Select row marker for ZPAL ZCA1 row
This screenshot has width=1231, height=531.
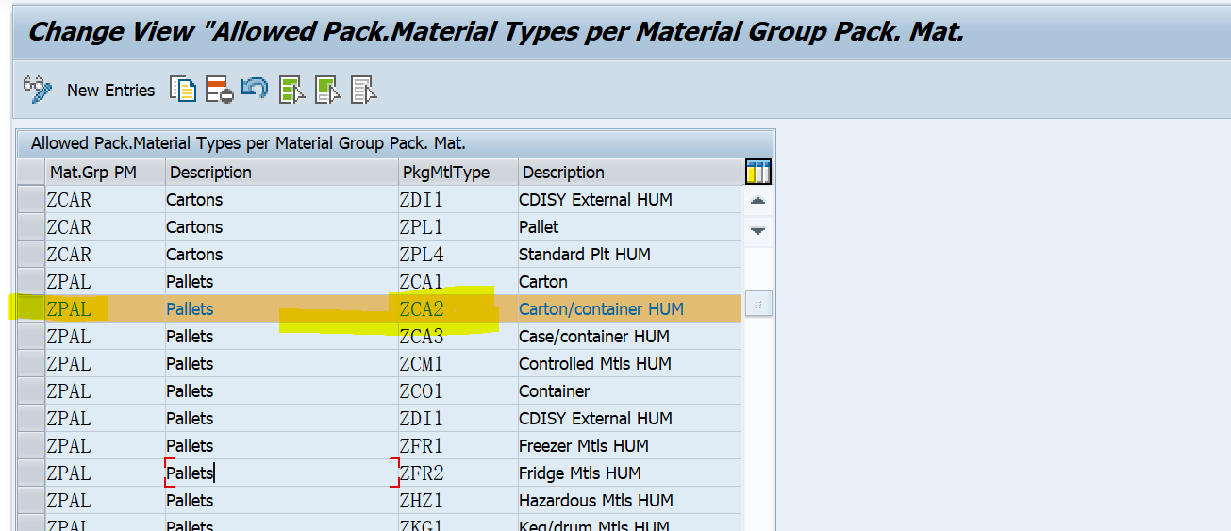(x=31, y=282)
